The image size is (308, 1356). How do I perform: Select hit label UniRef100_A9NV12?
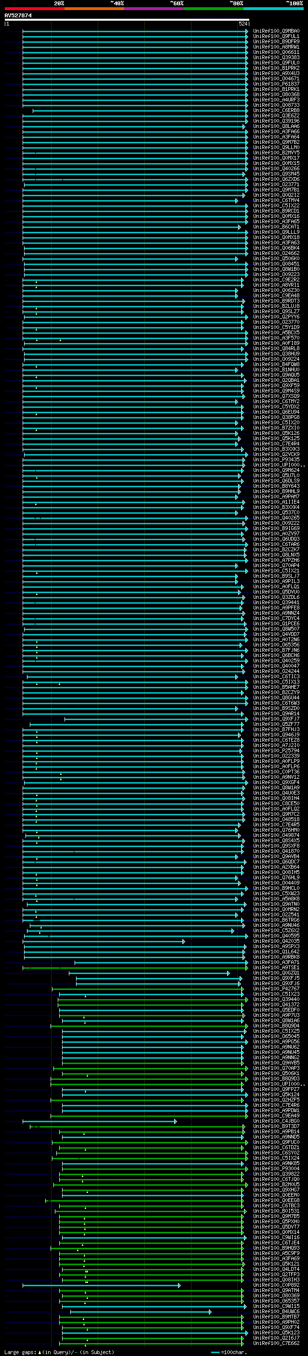(x=276, y=777)
